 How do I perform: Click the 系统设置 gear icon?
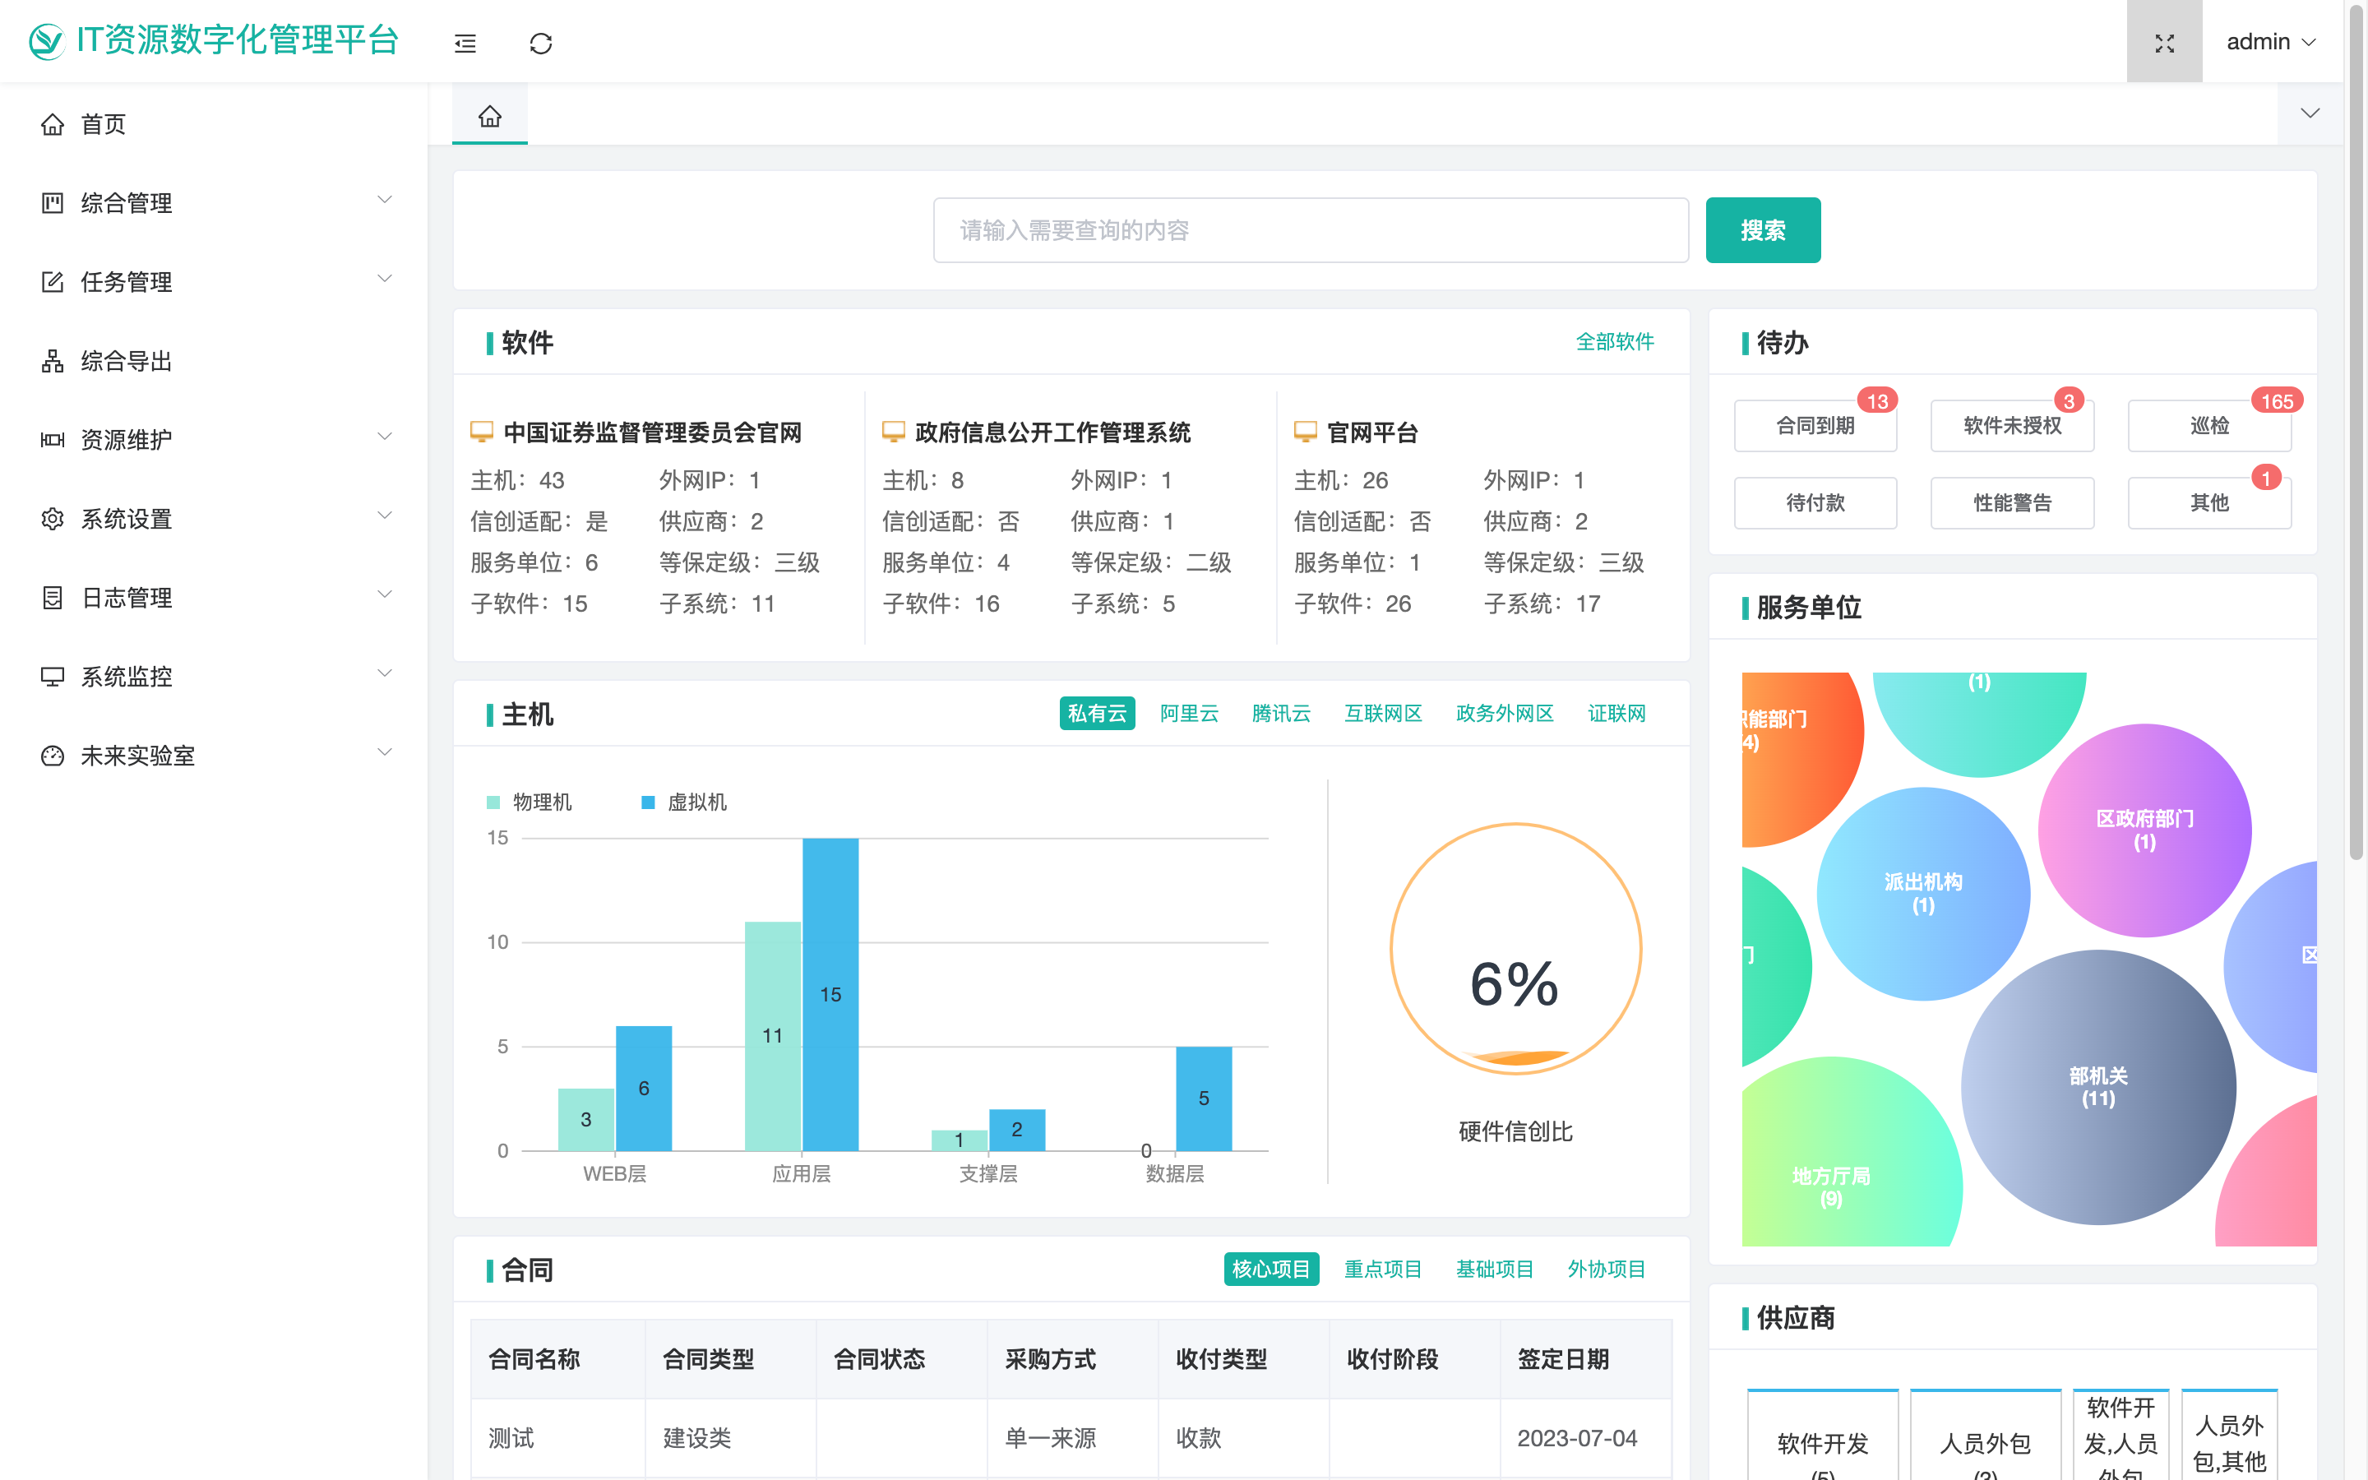[53, 519]
